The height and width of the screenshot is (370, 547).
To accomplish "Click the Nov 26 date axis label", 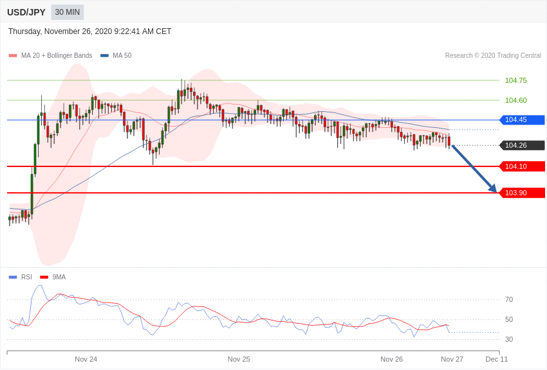I will pos(391,359).
